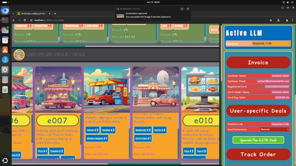Open the clock and calendar in top bar
296x166 pixels.
click(153, 2)
